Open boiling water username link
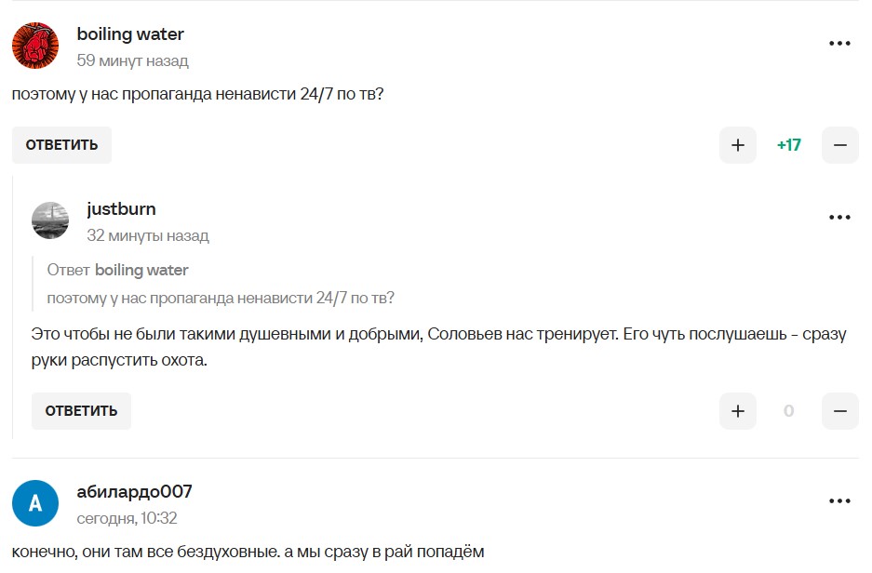This screenshot has width=872, height=573. click(130, 34)
